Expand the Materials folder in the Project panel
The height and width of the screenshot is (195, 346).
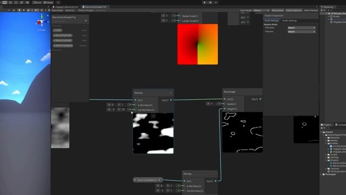pyautogui.click(x=326, y=138)
